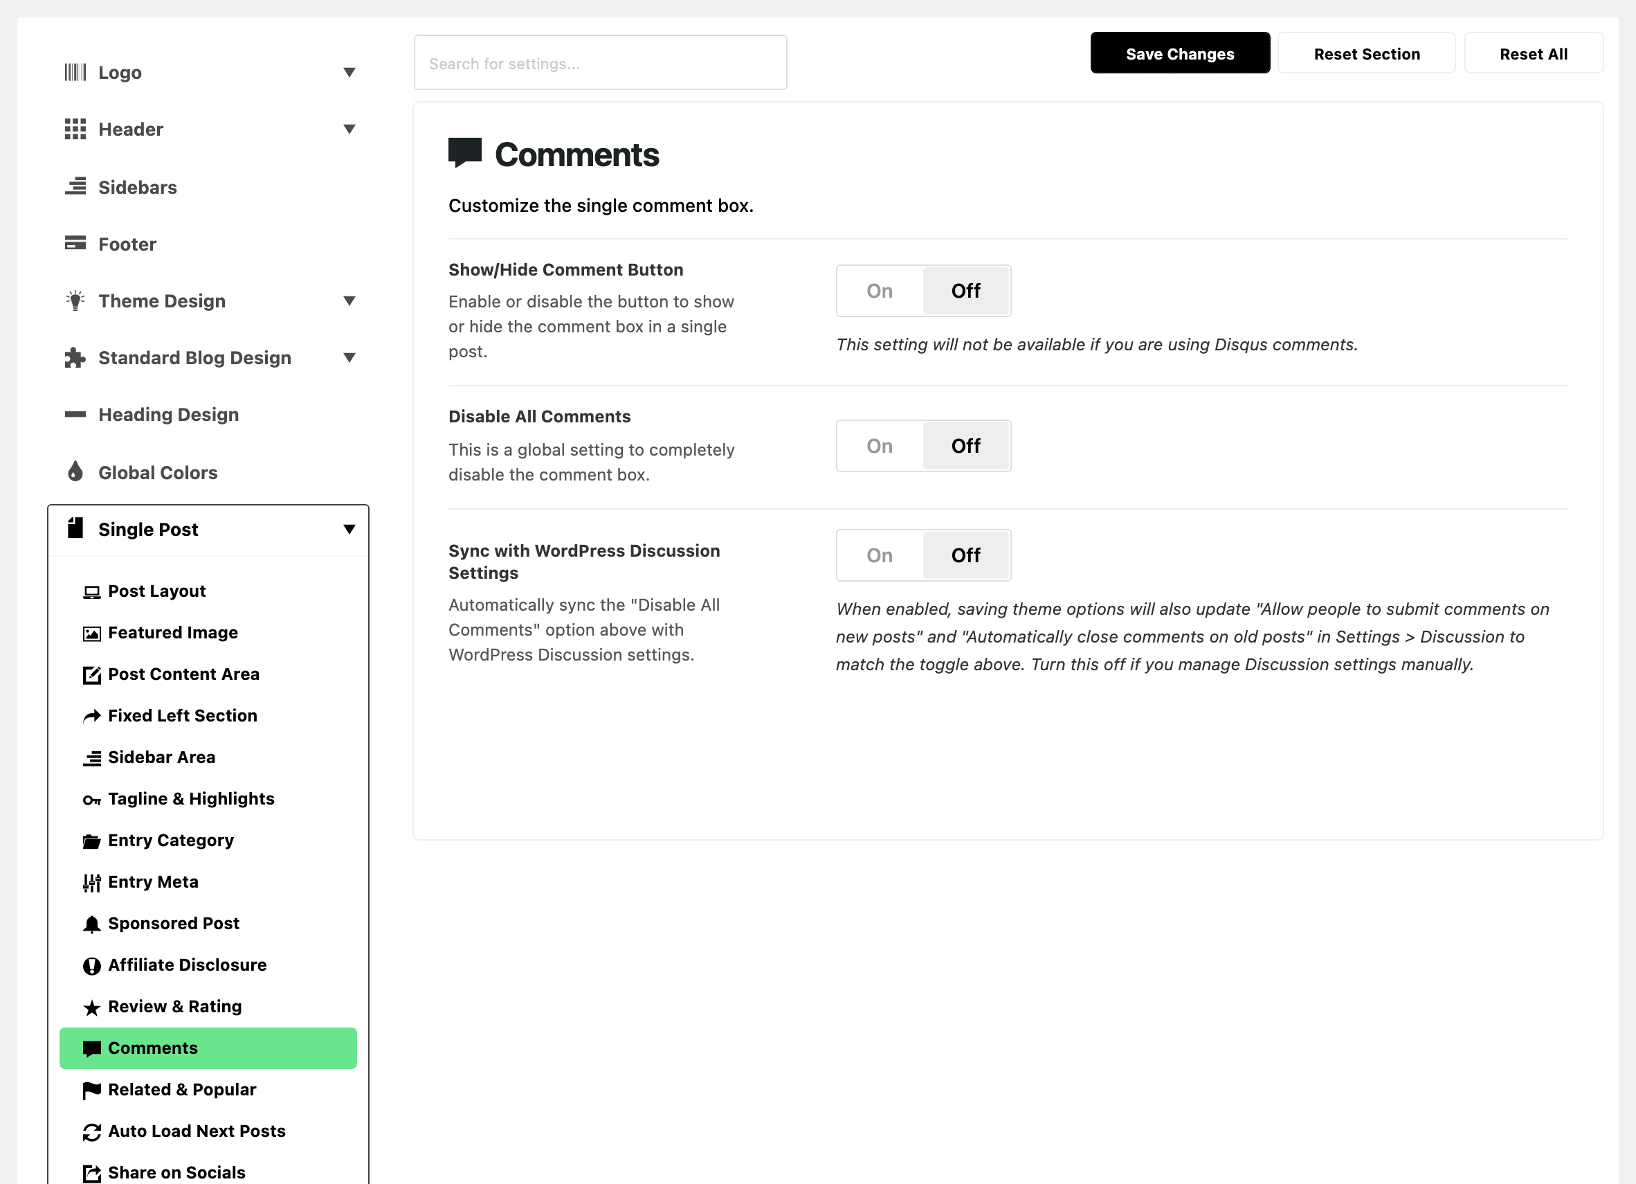Select the highlighted Comments menu item
This screenshot has width=1636, height=1184.
pyautogui.click(x=208, y=1048)
